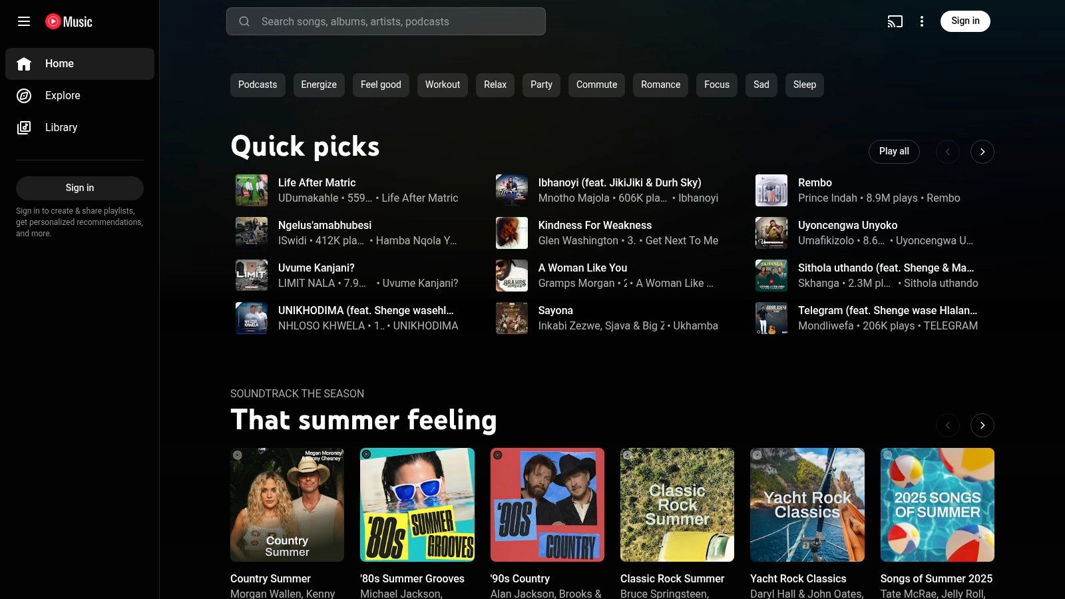Play Kindness For Weakness album art
1065x599 pixels.
coord(512,233)
